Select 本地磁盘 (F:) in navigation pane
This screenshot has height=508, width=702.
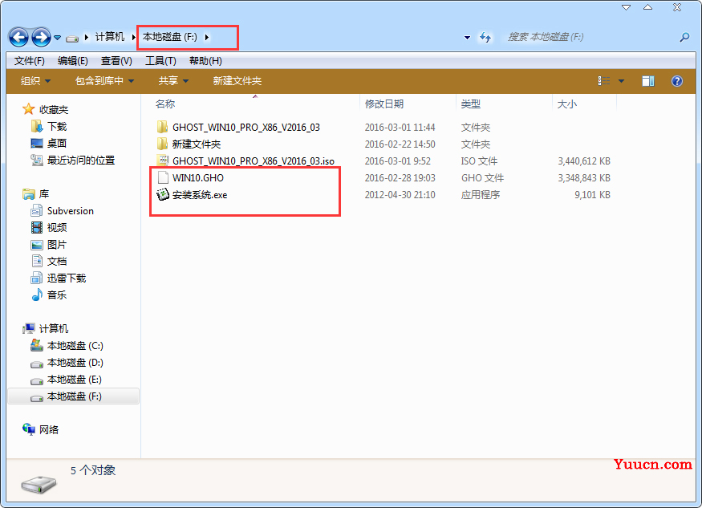tap(74, 396)
